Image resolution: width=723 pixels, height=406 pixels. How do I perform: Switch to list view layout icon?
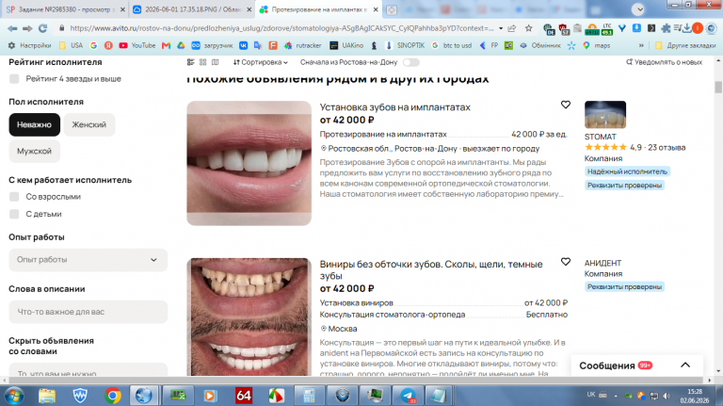point(190,62)
